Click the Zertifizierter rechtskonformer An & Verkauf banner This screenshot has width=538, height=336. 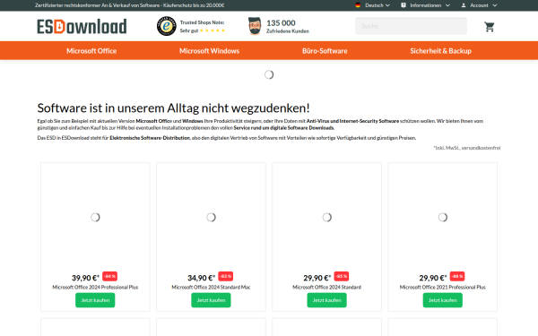pyautogui.click(x=129, y=5)
